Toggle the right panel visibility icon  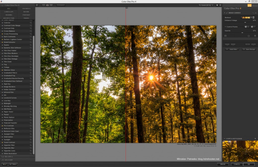click(x=220, y=5)
